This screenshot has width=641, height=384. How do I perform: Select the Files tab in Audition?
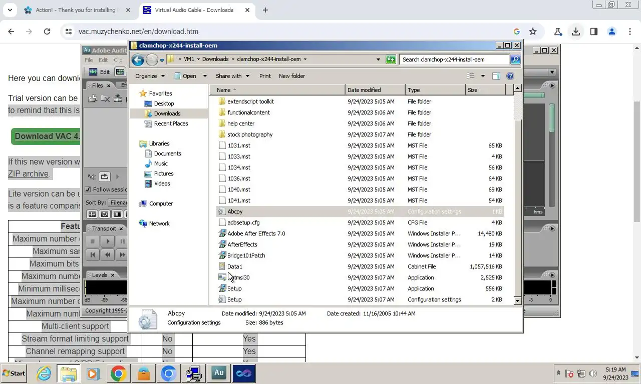coord(97,85)
